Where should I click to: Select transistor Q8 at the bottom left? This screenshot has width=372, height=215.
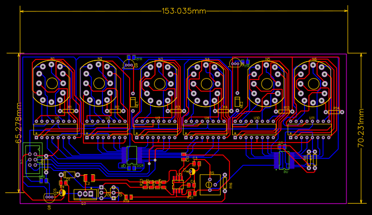[49, 197]
